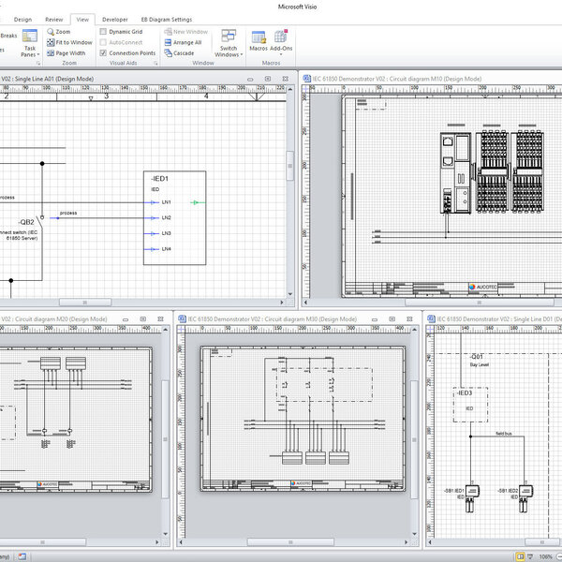Click the Arrange All windows icon
This screenshot has width=562, height=562.
tap(169, 42)
